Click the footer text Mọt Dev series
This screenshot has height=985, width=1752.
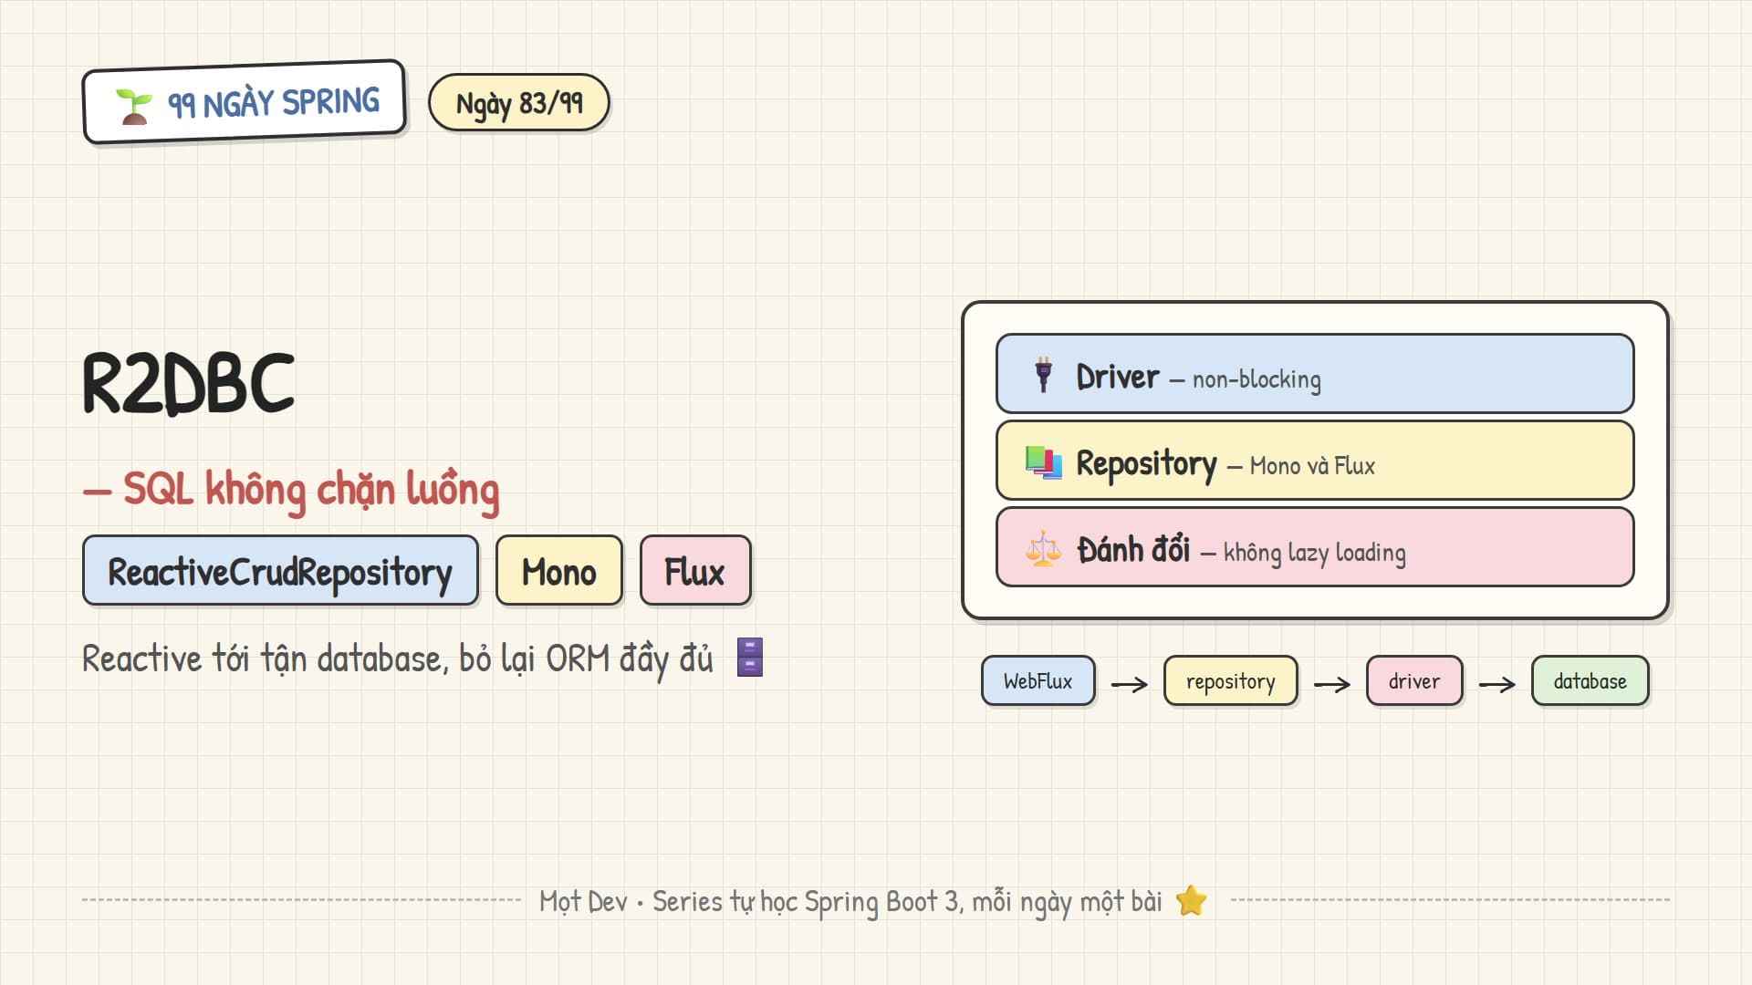850,902
